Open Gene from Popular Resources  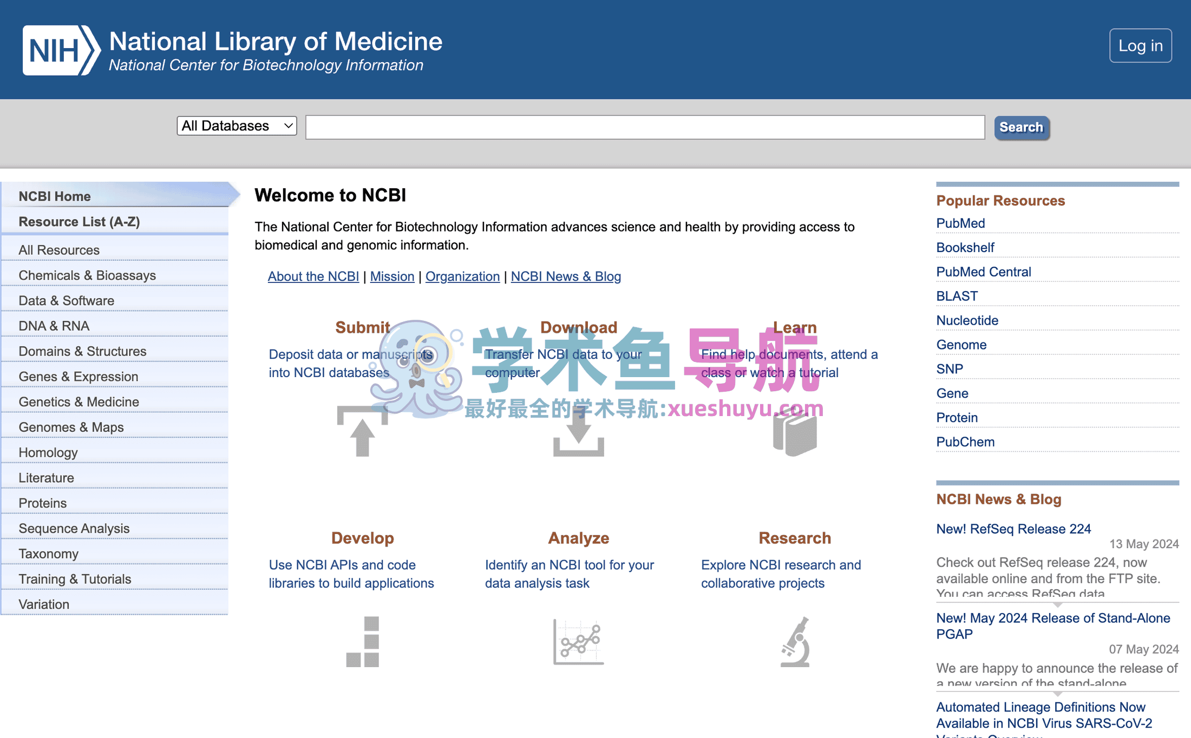(952, 393)
